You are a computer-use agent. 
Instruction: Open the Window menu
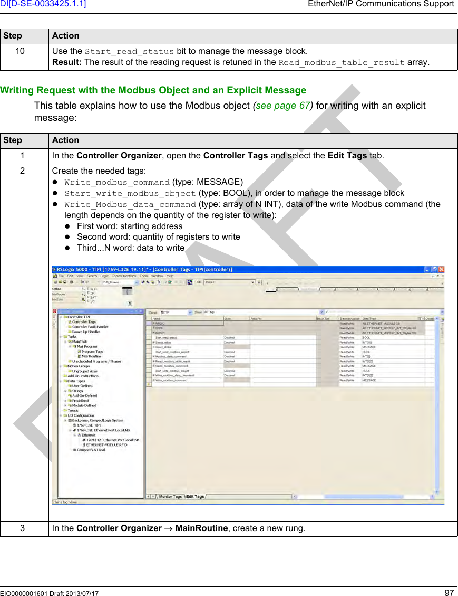157,276
